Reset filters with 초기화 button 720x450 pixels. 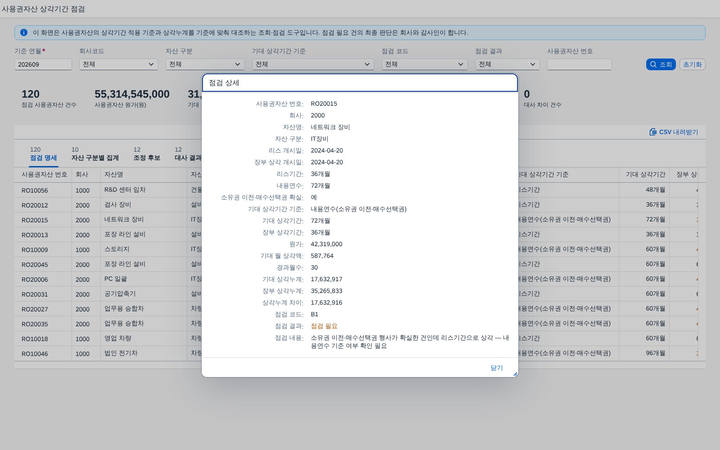[692, 64]
